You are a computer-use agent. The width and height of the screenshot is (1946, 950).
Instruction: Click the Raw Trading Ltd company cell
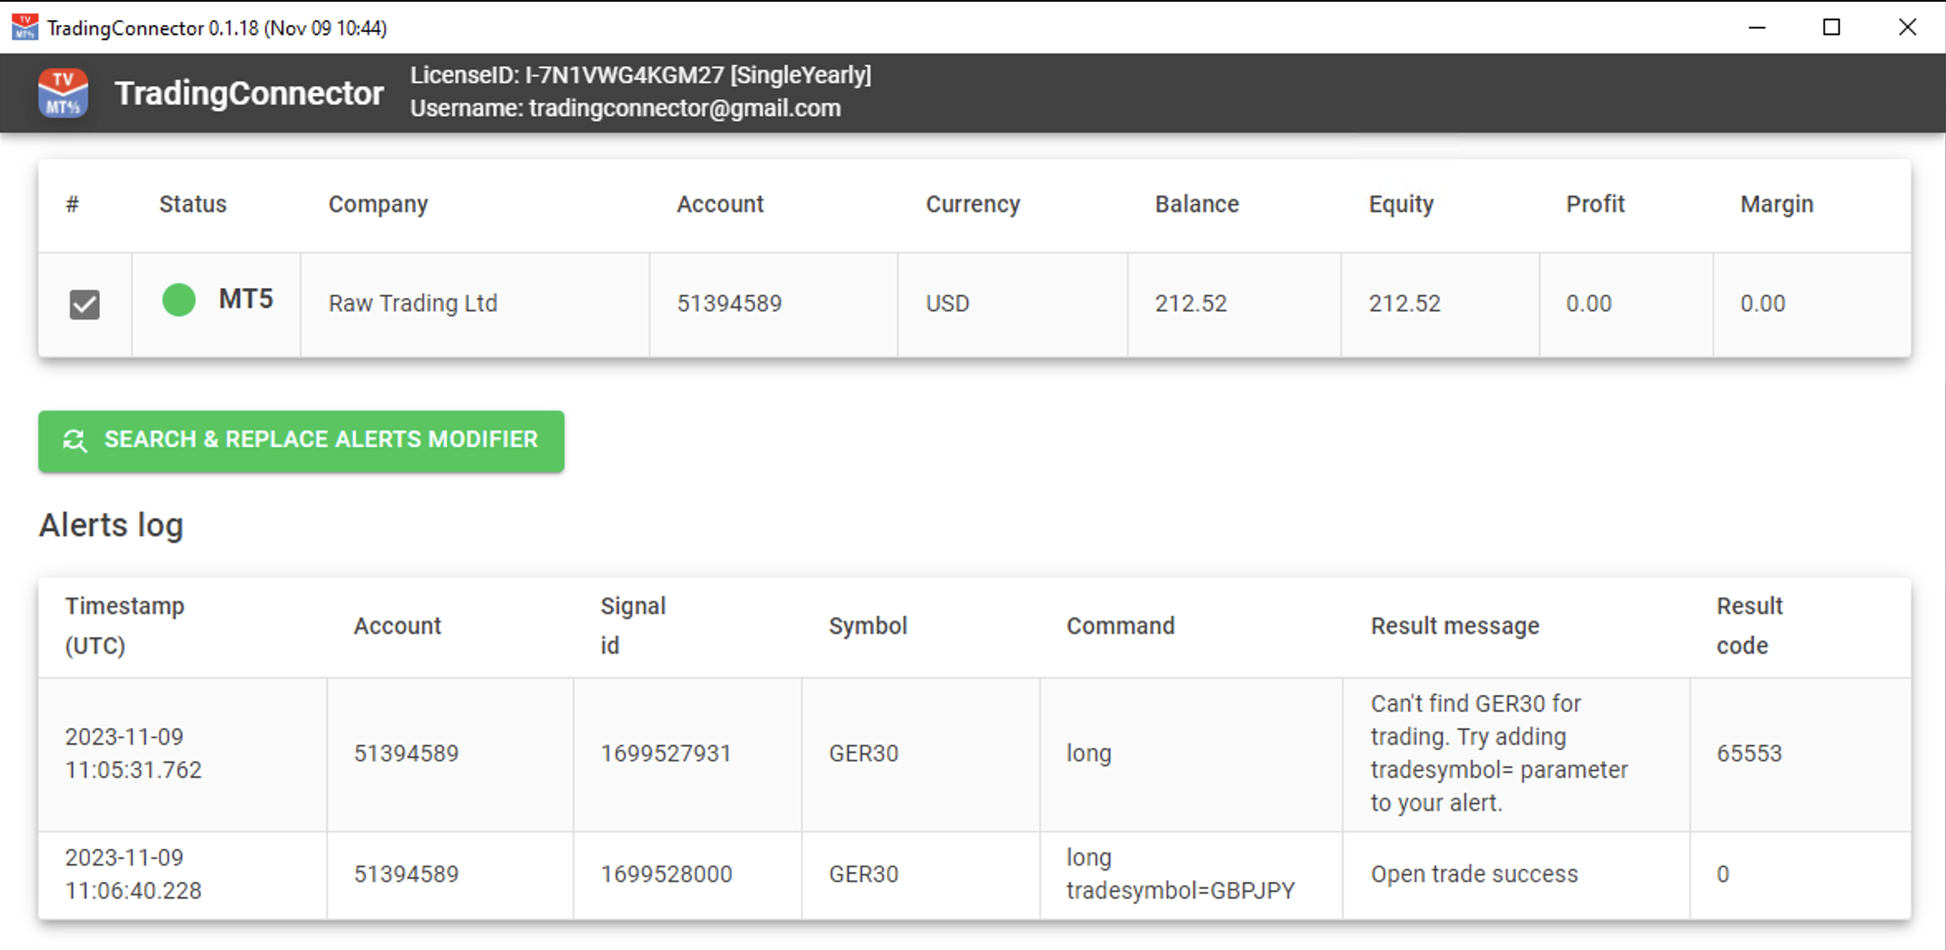413,303
